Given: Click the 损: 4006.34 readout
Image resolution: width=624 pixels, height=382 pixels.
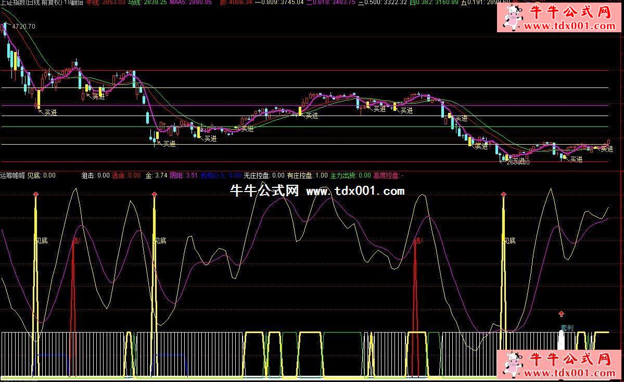Looking at the screenshot, I should [x=236, y=3].
